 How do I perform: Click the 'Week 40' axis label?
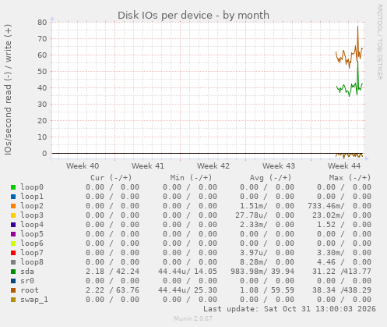pyautogui.click(x=83, y=166)
